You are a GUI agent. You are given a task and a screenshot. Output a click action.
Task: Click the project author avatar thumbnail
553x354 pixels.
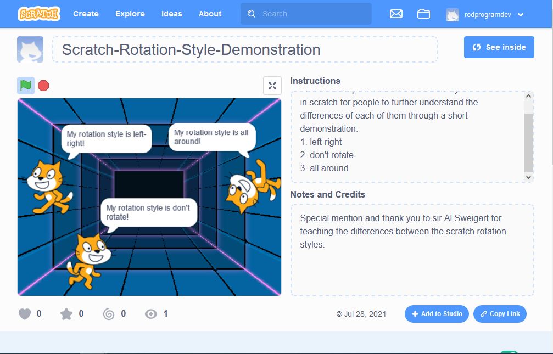coord(30,49)
